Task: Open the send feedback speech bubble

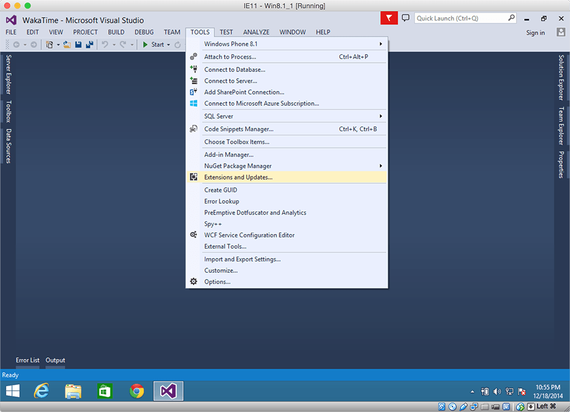Action: click(x=406, y=18)
